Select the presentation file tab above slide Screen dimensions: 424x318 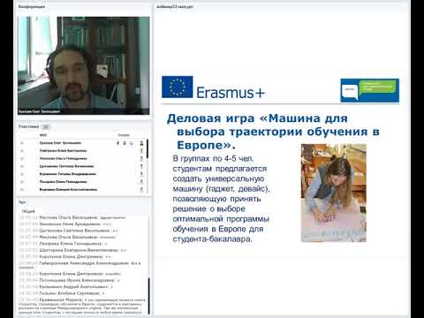click(175, 6)
